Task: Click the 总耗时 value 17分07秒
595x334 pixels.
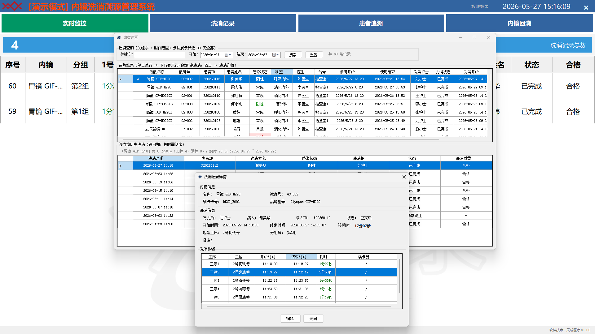Action: pyautogui.click(x=363, y=226)
